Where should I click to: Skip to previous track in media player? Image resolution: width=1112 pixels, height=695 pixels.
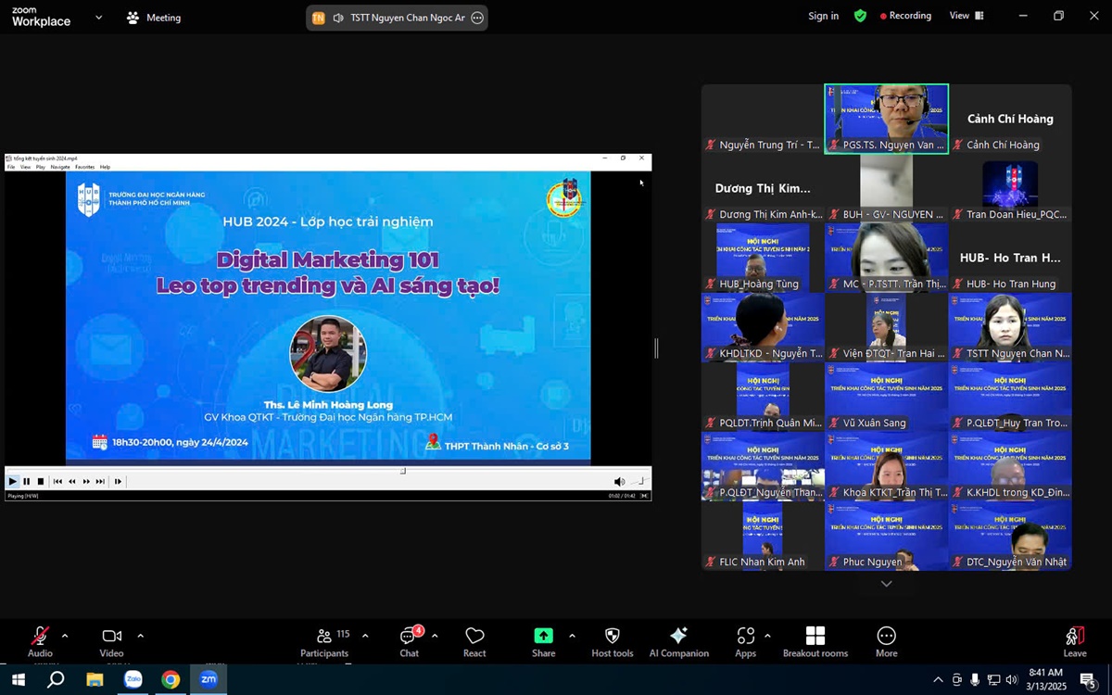pos(57,481)
